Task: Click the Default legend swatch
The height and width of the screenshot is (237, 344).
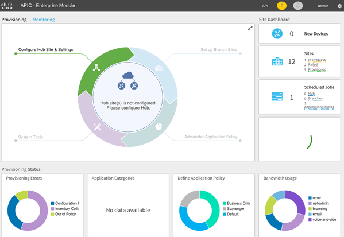Action: click(224, 214)
